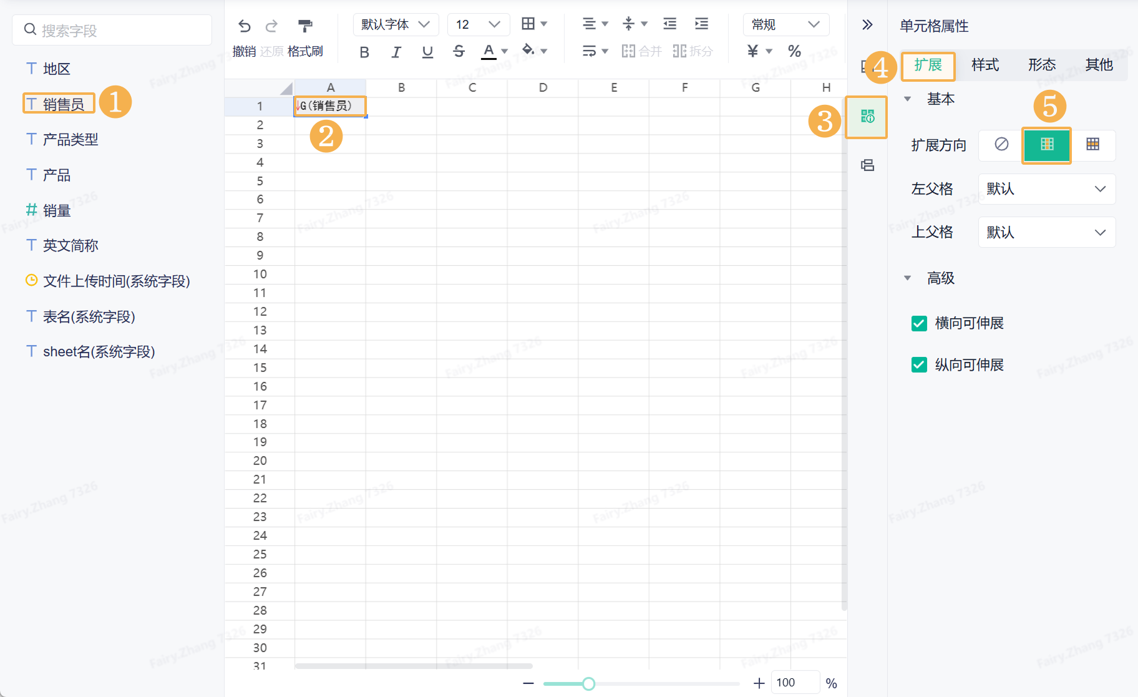Image resolution: width=1138 pixels, height=697 pixels.
Task: Open the 左父格 dropdown
Action: pyautogui.click(x=1047, y=189)
